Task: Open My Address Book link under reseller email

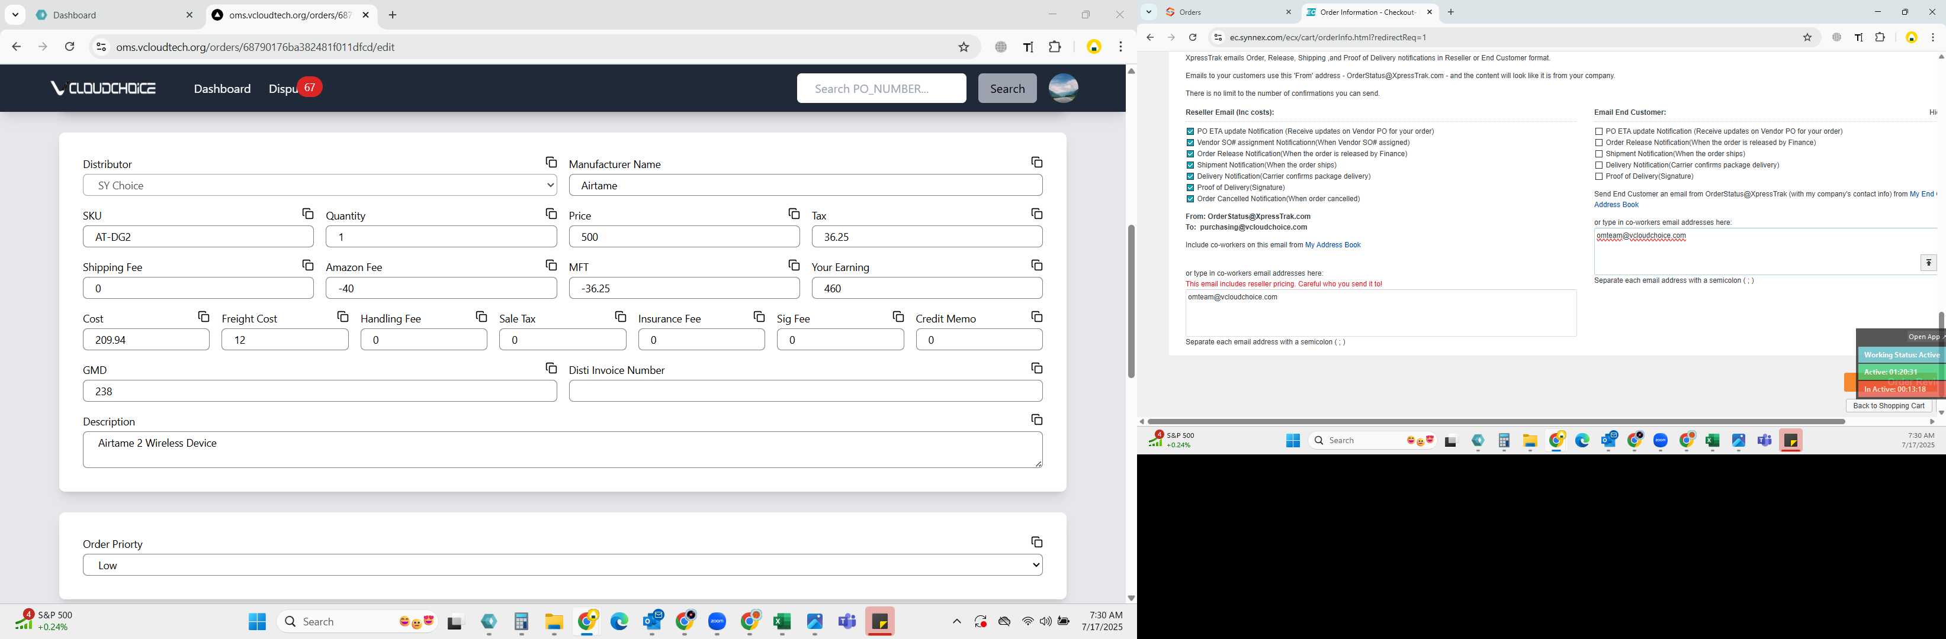Action: (x=1332, y=245)
